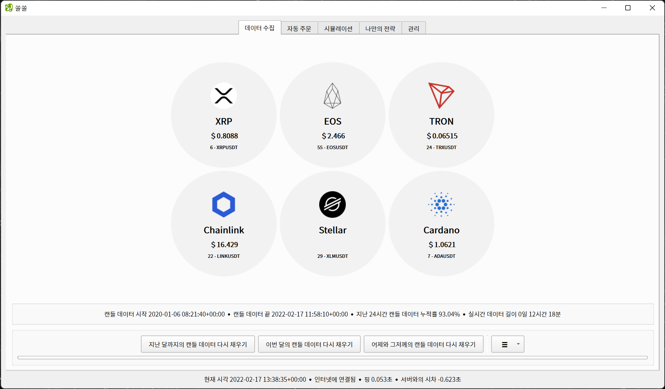665x389 pixels.
Task: Click the 지난 24시간 캔들 데이터 누적률 93.04% text
Action: (408, 314)
